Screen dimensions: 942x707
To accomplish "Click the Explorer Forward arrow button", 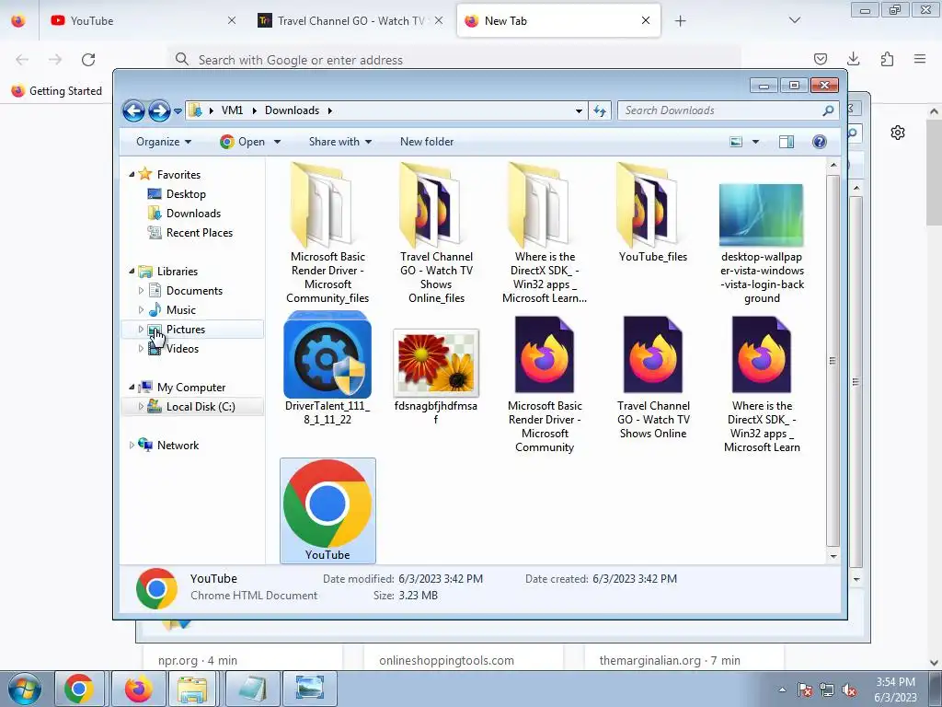I will (159, 110).
